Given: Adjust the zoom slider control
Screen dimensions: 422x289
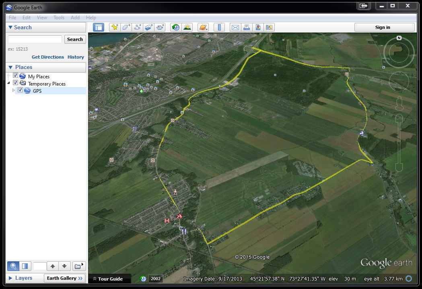Looking at the screenshot, I should click(399, 142).
